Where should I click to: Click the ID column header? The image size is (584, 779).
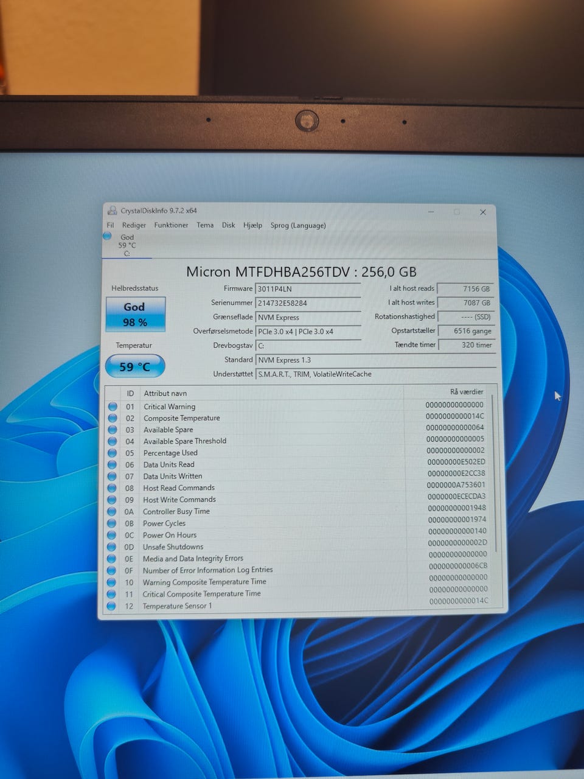[130, 393]
